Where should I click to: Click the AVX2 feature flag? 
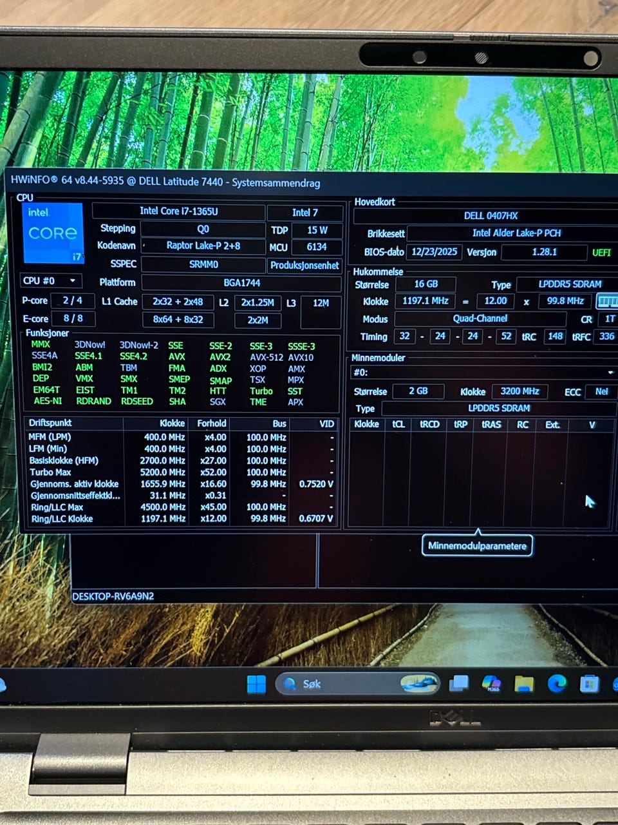coord(220,356)
